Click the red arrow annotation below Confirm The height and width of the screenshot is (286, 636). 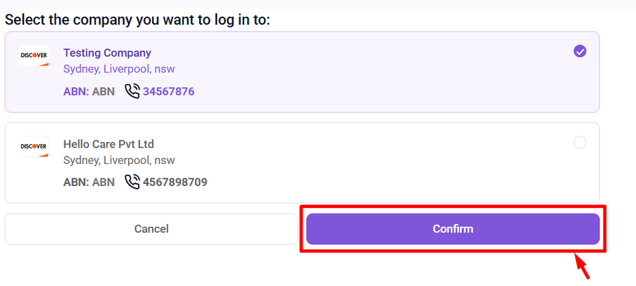pyautogui.click(x=582, y=266)
